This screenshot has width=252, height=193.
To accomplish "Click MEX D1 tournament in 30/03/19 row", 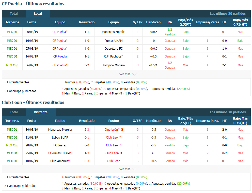I will coord(12,130).
